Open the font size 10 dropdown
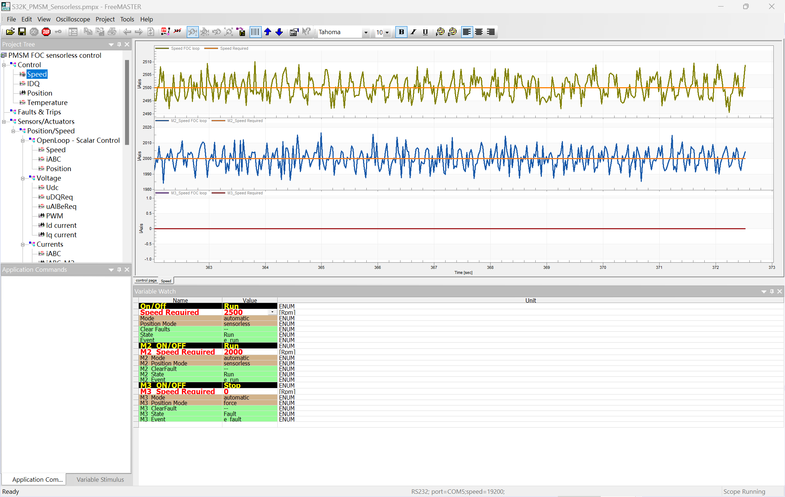 click(387, 32)
